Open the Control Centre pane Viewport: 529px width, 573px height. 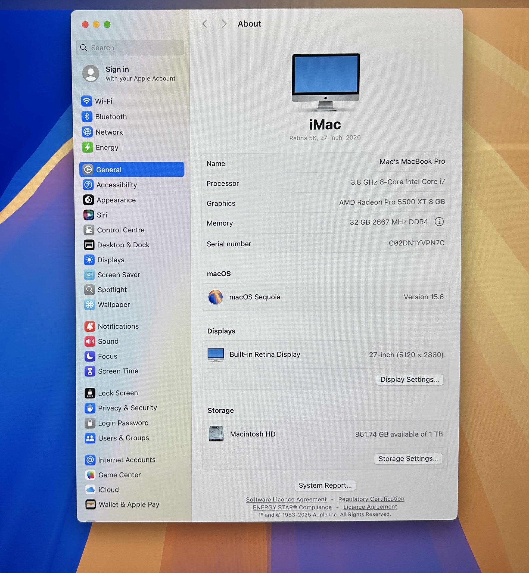tap(120, 230)
